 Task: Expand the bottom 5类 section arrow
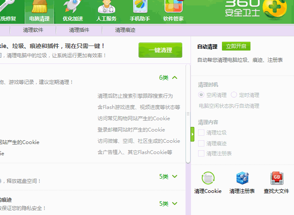pyautogui.click(x=175, y=204)
